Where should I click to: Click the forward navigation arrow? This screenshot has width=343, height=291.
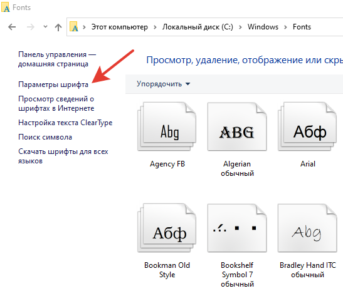pyautogui.click(x=30, y=27)
